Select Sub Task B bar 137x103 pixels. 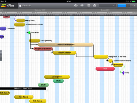coord(24,97)
